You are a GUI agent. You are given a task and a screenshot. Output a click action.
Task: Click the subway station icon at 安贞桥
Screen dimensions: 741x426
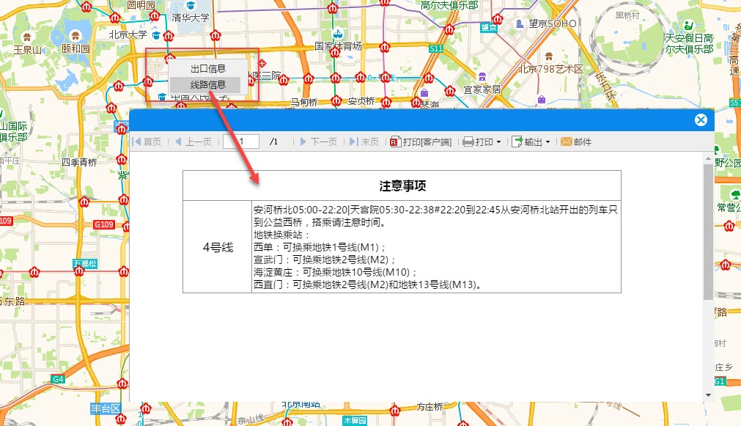[386, 101]
